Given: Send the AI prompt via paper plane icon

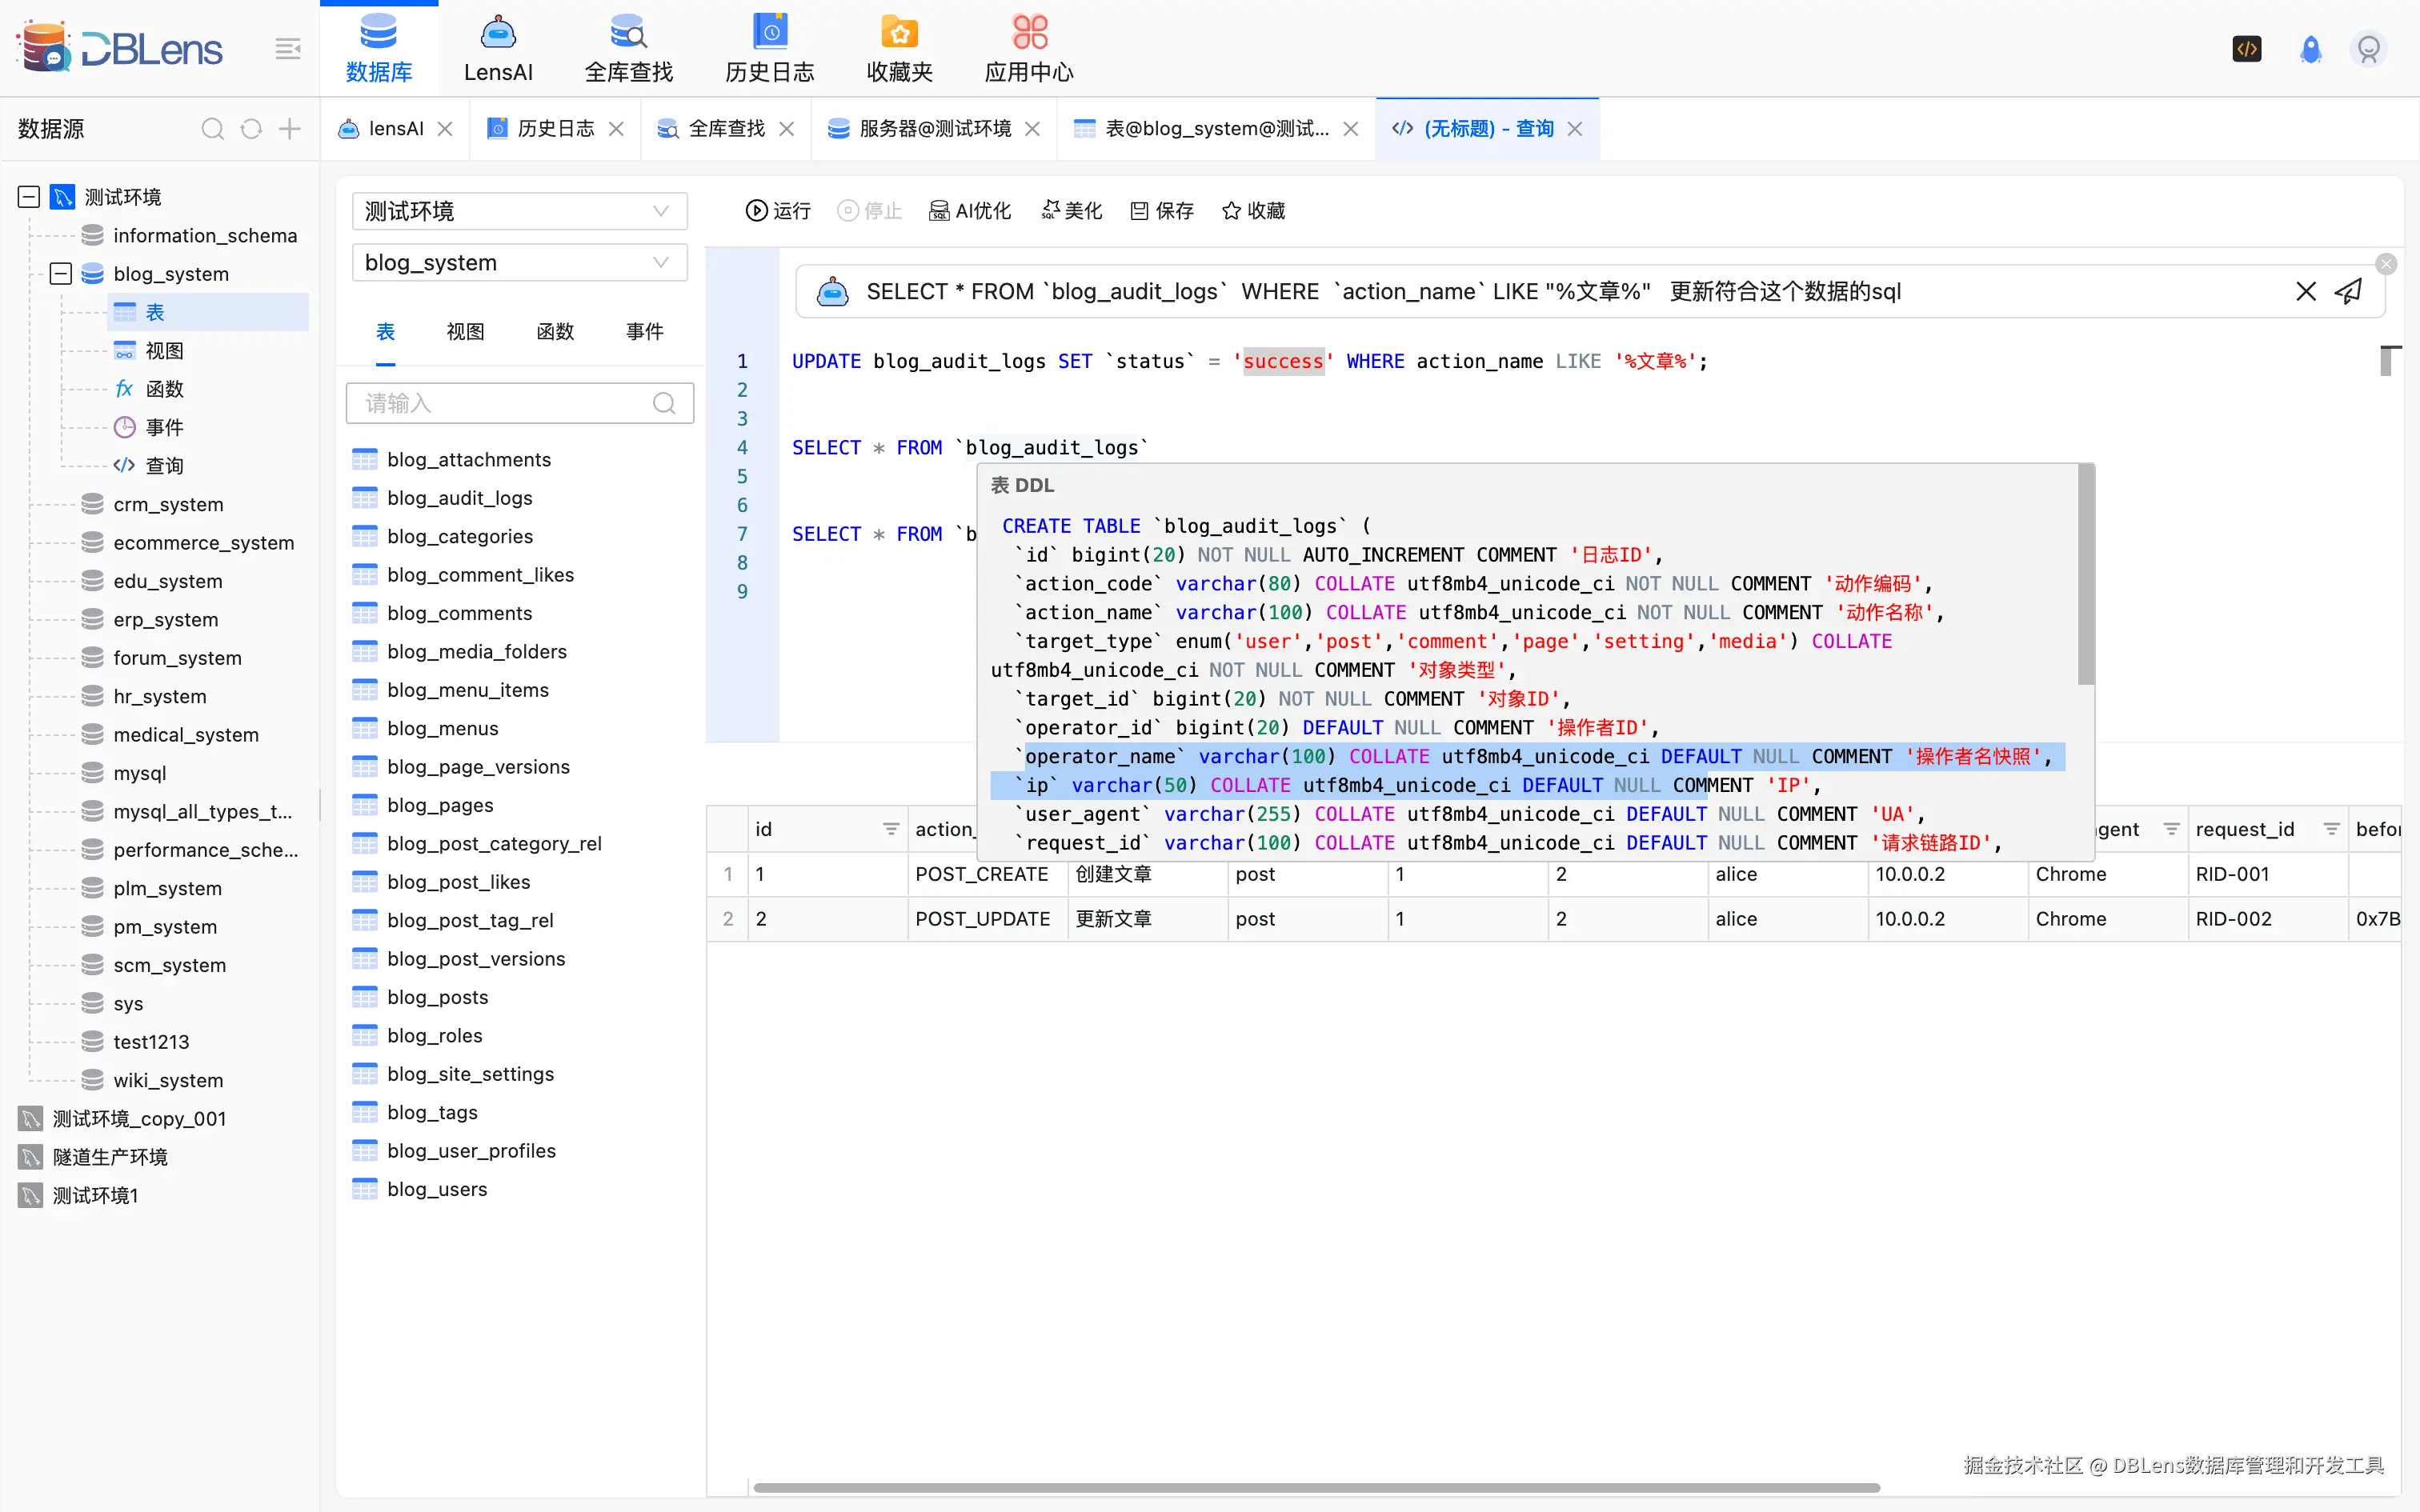Looking at the screenshot, I should pyautogui.click(x=2349, y=291).
